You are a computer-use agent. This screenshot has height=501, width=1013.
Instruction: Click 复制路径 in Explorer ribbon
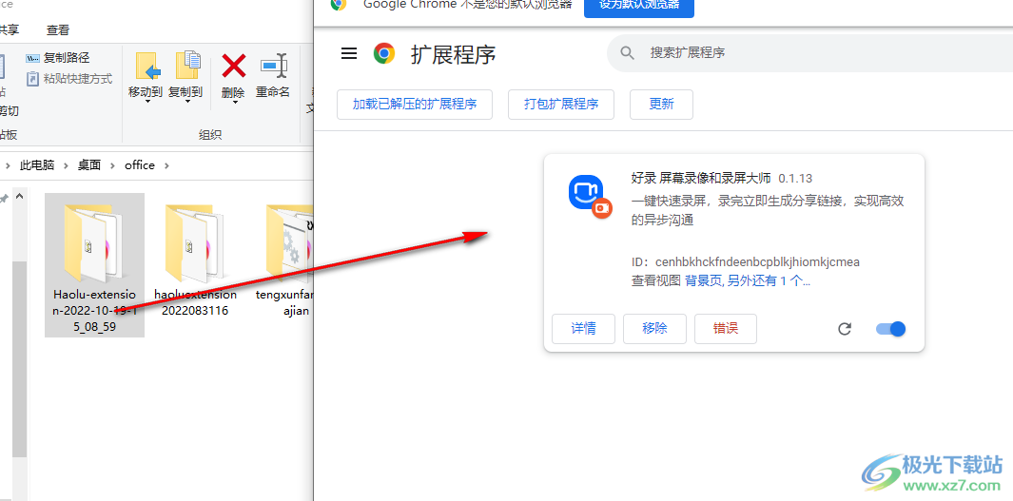click(x=57, y=58)
